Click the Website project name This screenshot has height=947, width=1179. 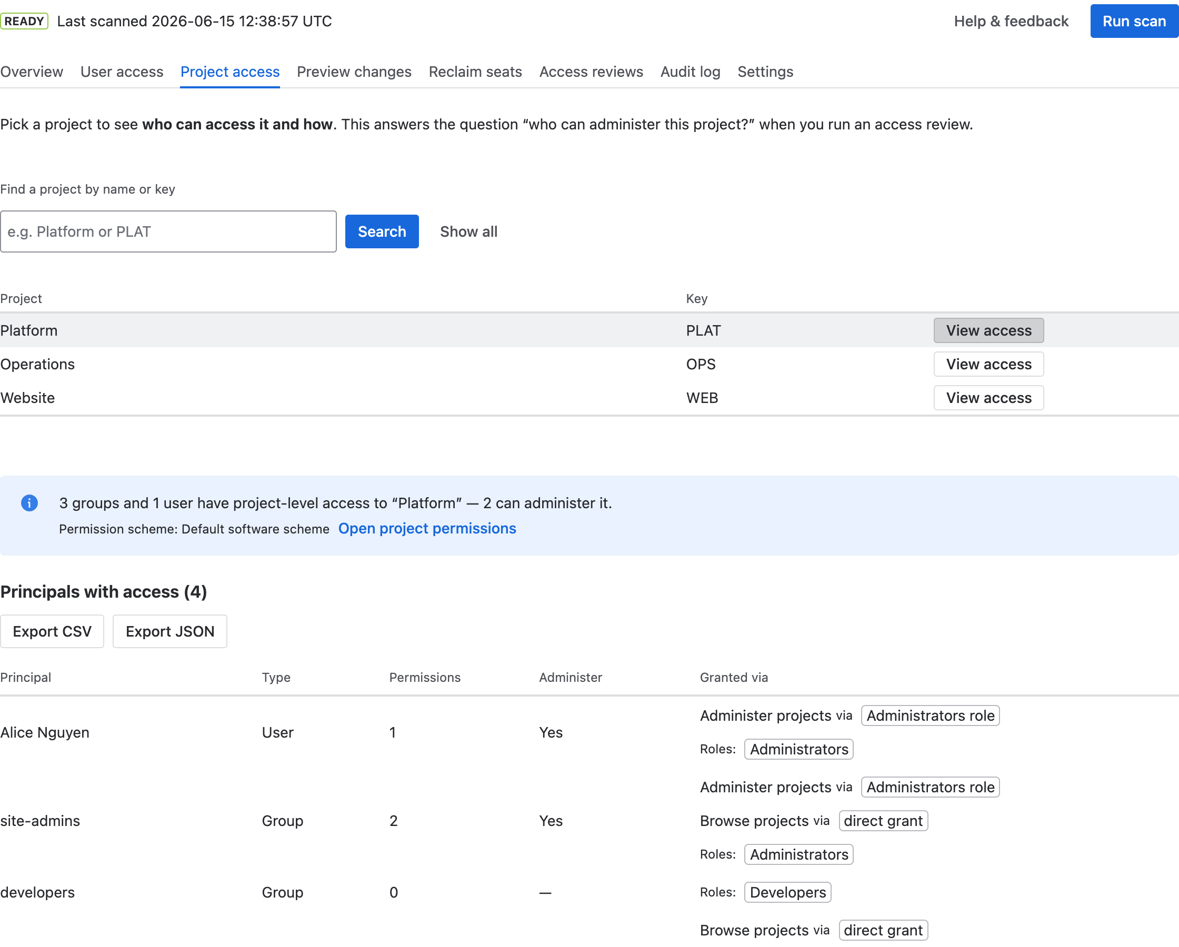pos(27,398)
